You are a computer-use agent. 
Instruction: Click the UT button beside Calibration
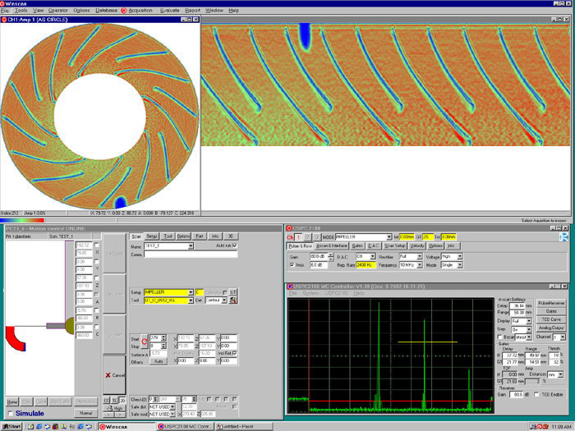(233, 291)
